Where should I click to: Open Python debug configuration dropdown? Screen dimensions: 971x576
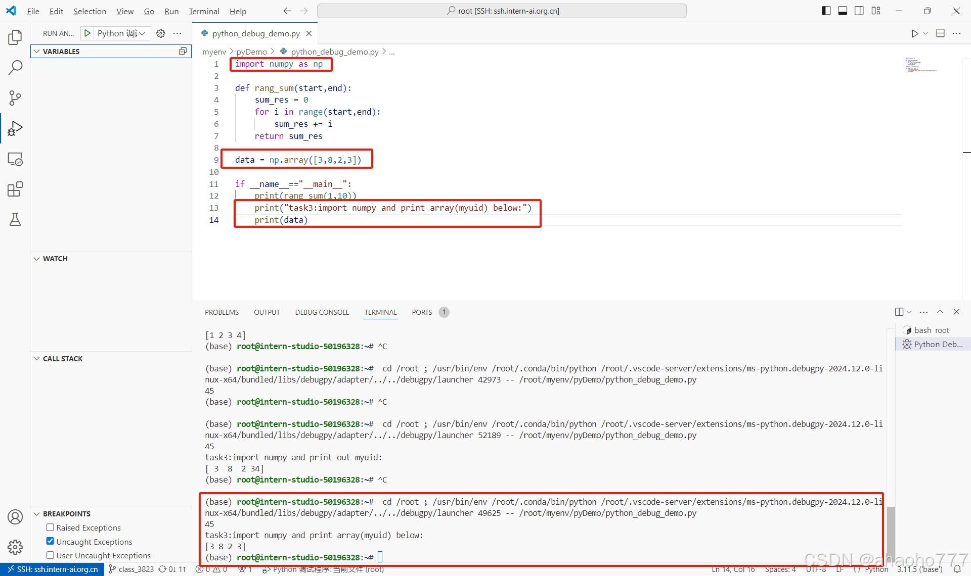coord(122,33)
